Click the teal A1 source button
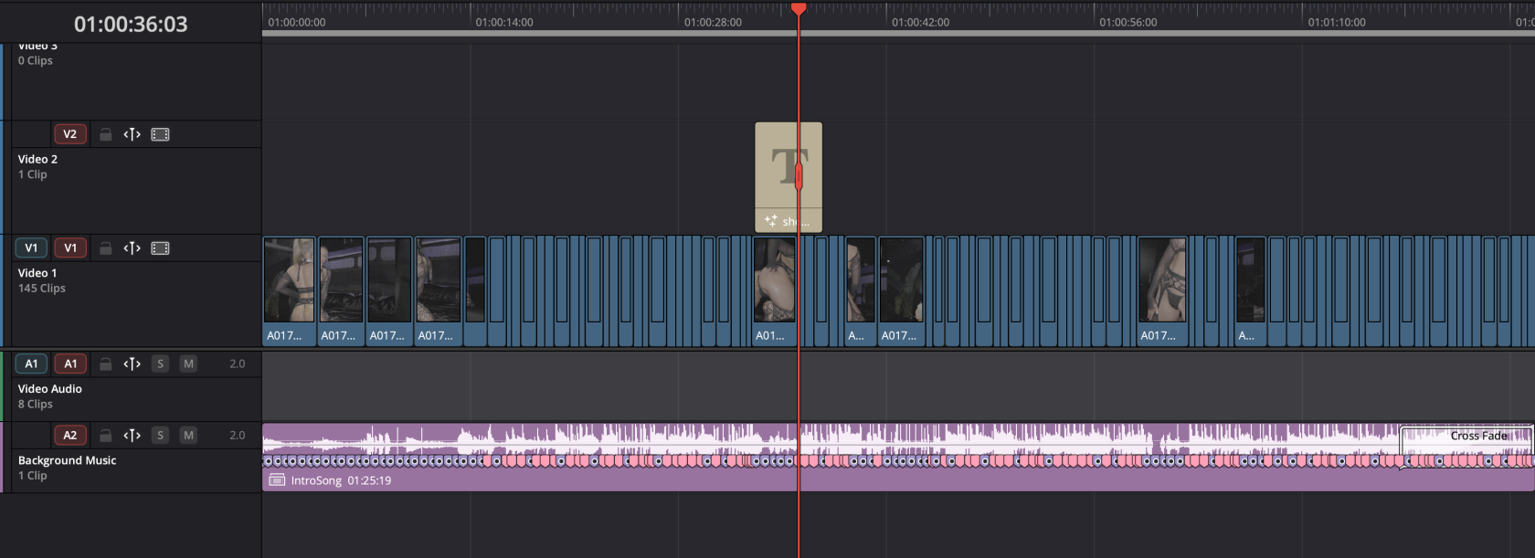 coord(31,363)
